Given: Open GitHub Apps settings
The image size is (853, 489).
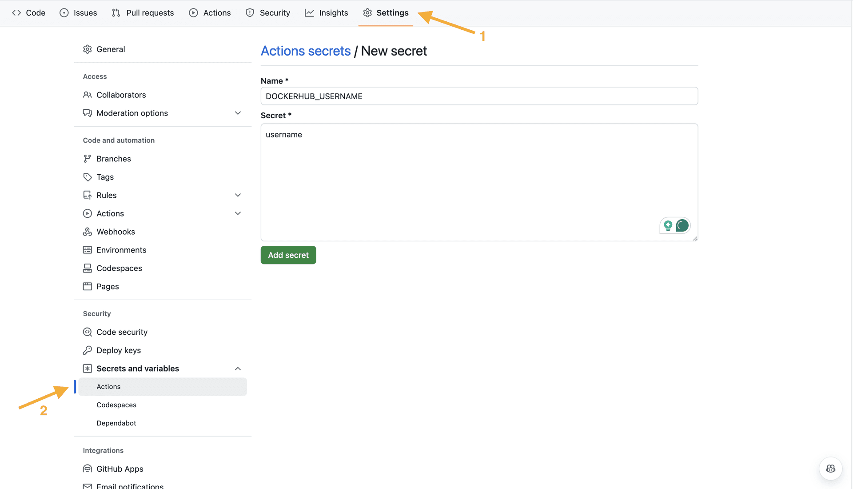Looking at the screenshot, I should (163, 469).
